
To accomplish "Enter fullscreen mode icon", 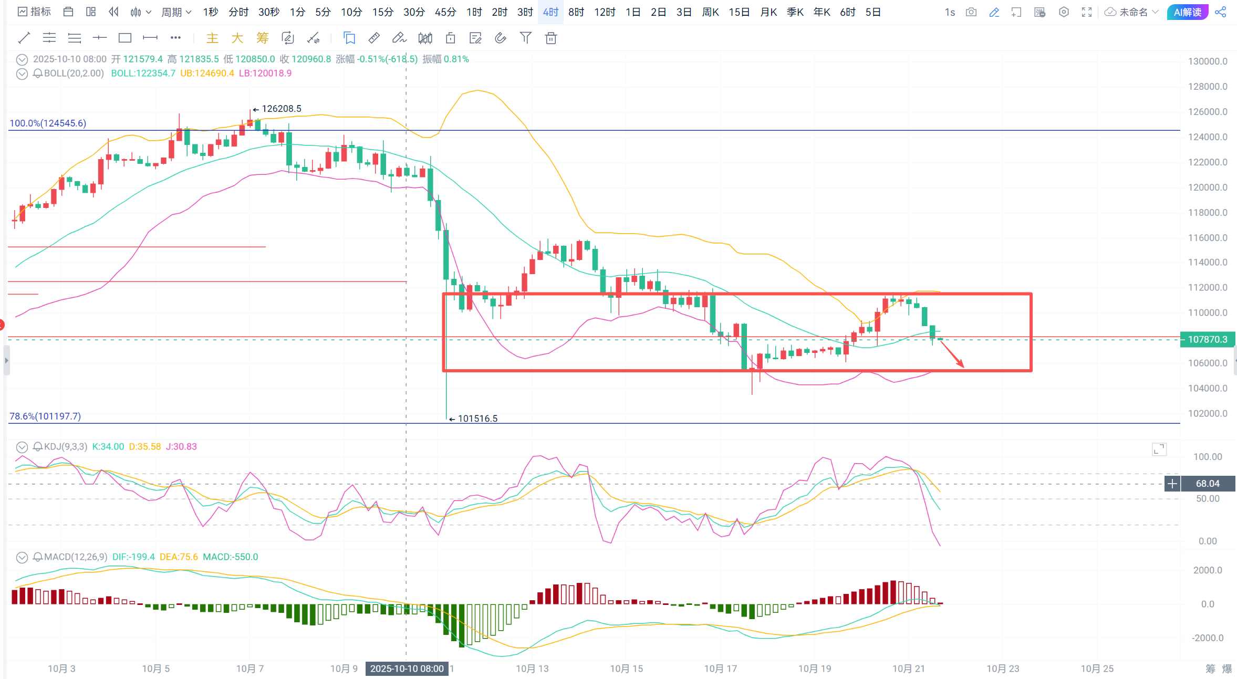I will 1087,12.
